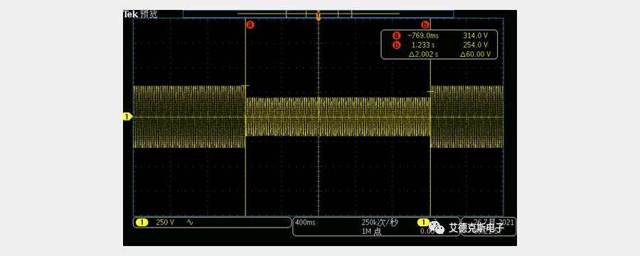This screenshot has height=256, width=640.
Task: Click the cursor a label on graticule
Action: 250,25
